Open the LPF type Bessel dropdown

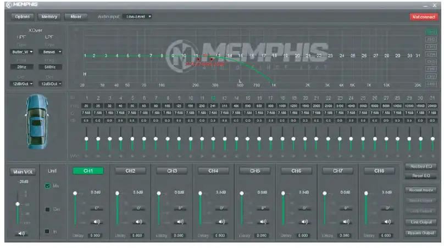[x=51, y=52]
